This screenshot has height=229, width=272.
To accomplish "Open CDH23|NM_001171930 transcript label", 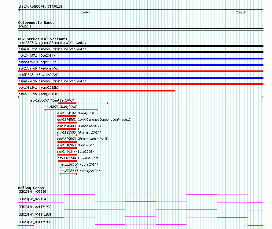I will (35, 222).
